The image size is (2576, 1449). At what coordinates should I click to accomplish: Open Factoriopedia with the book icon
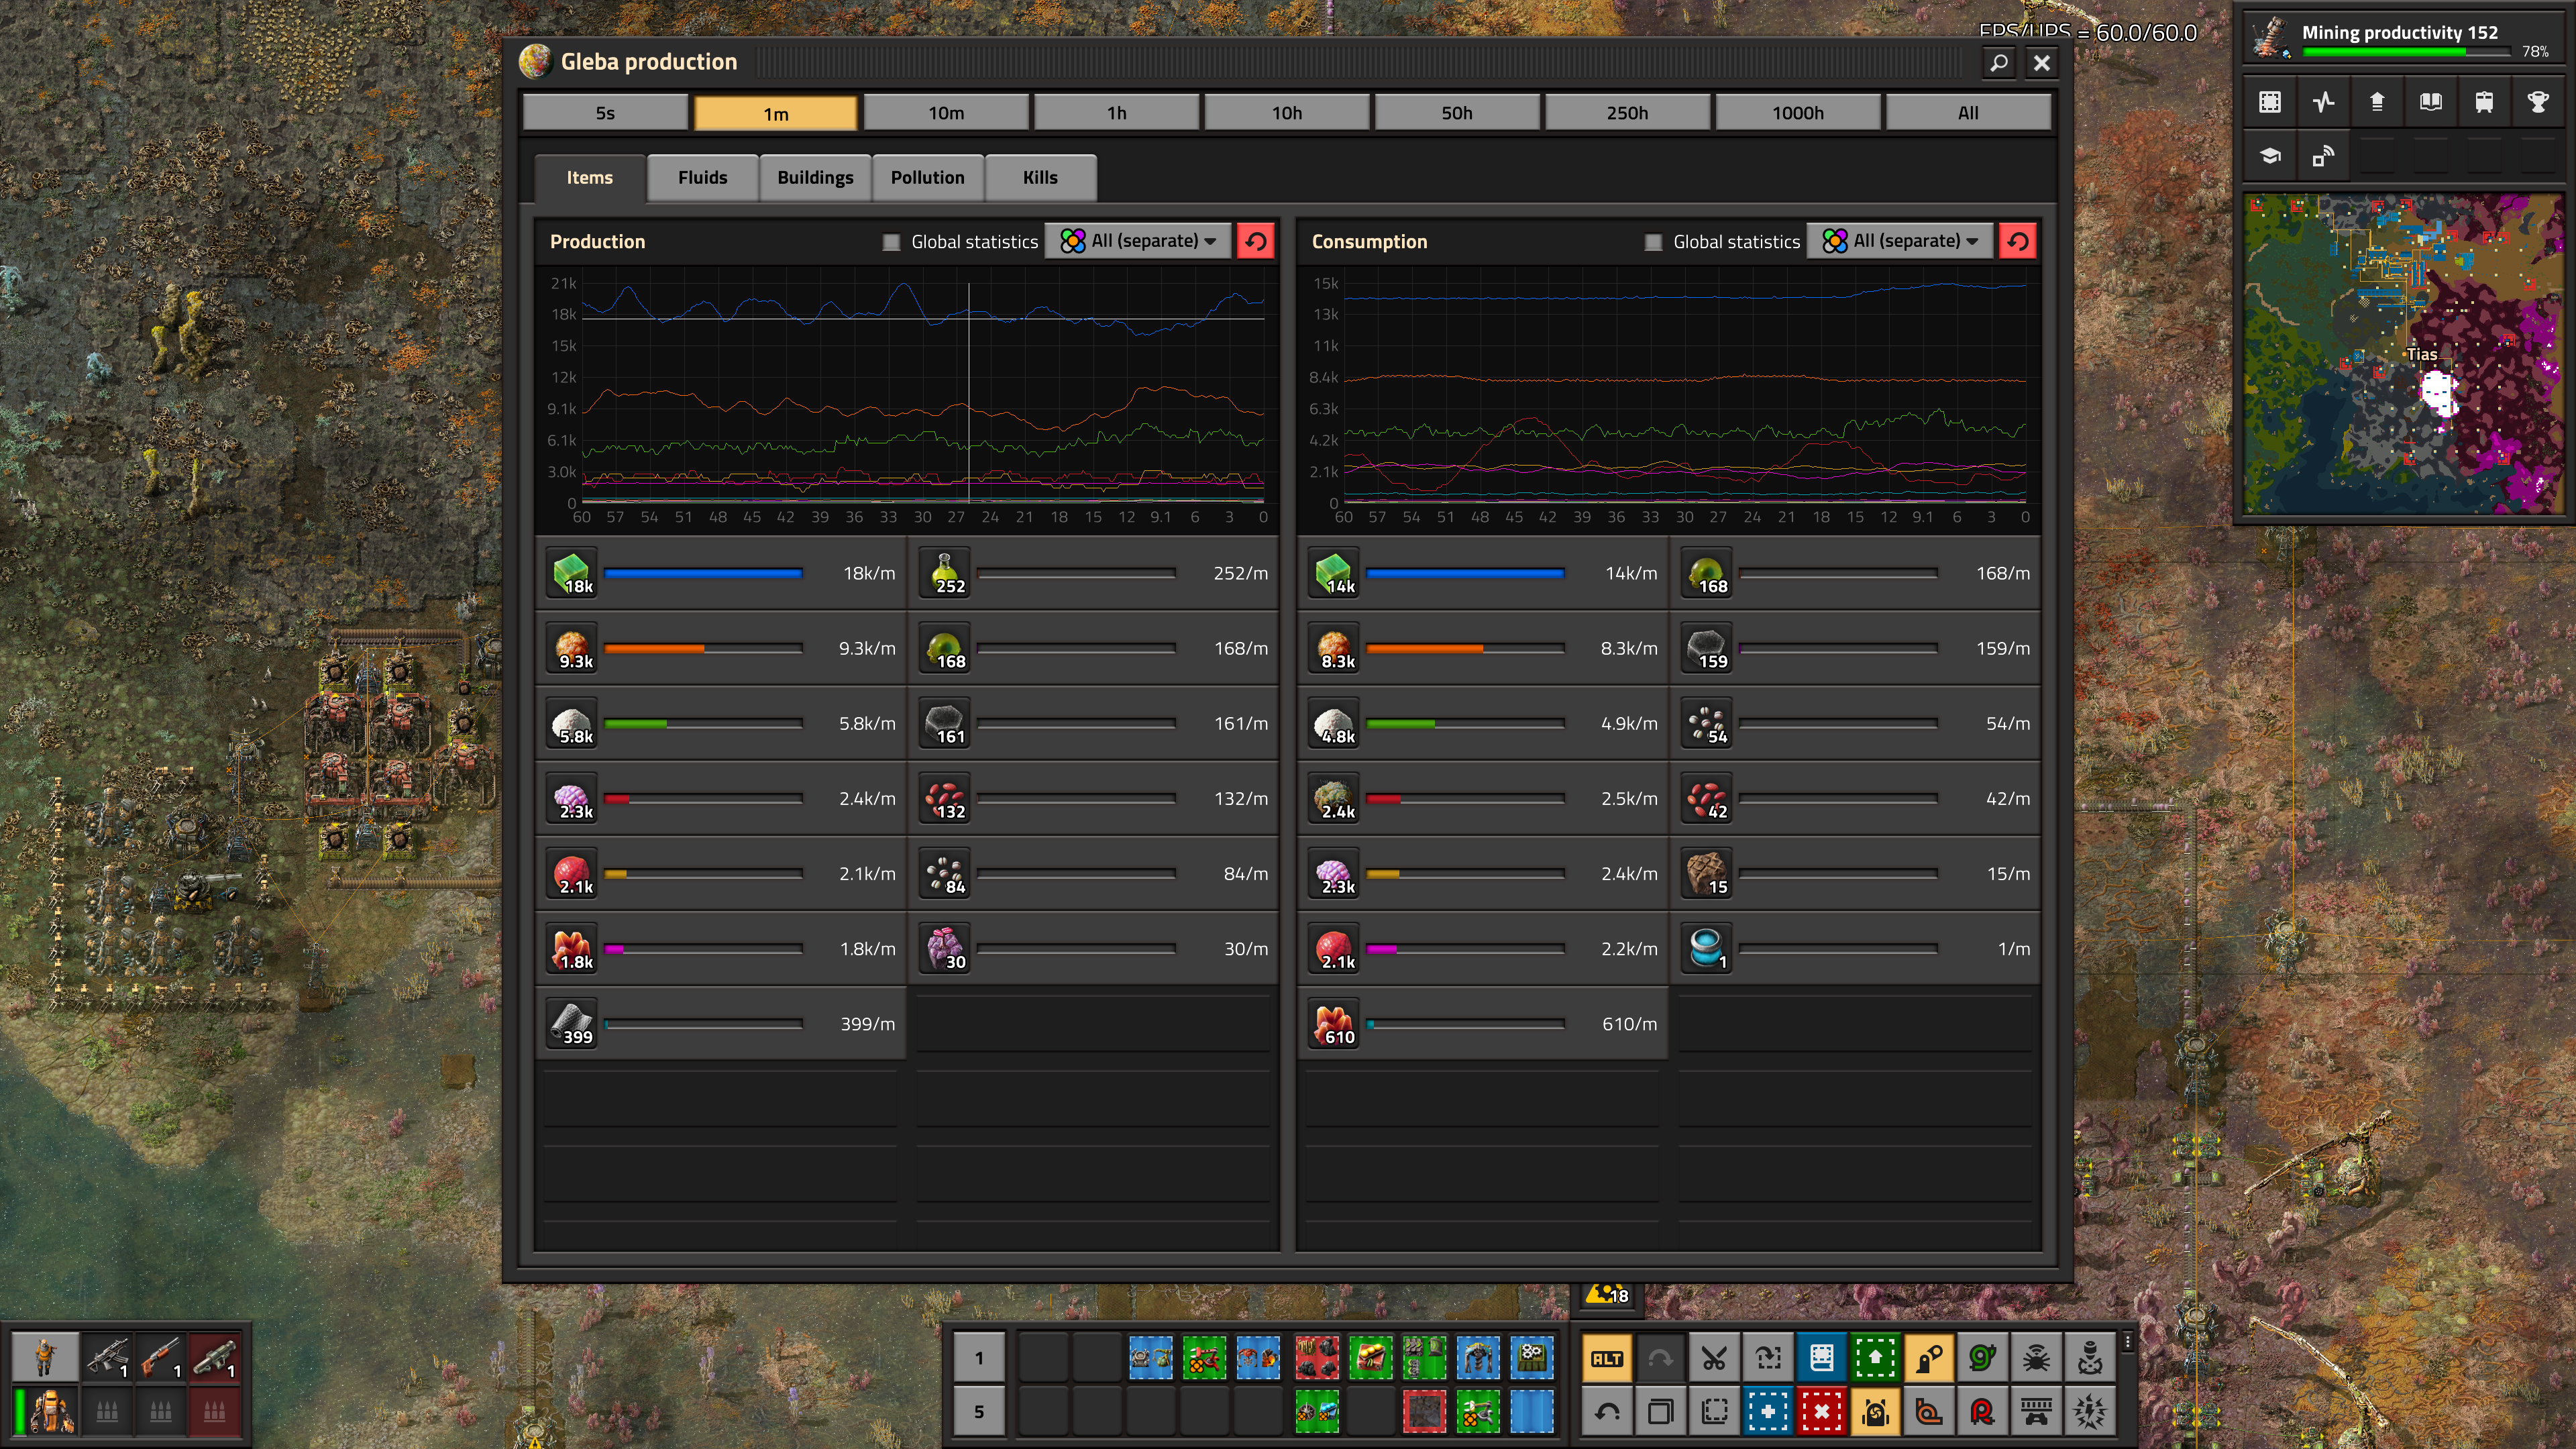point(2430,102)
